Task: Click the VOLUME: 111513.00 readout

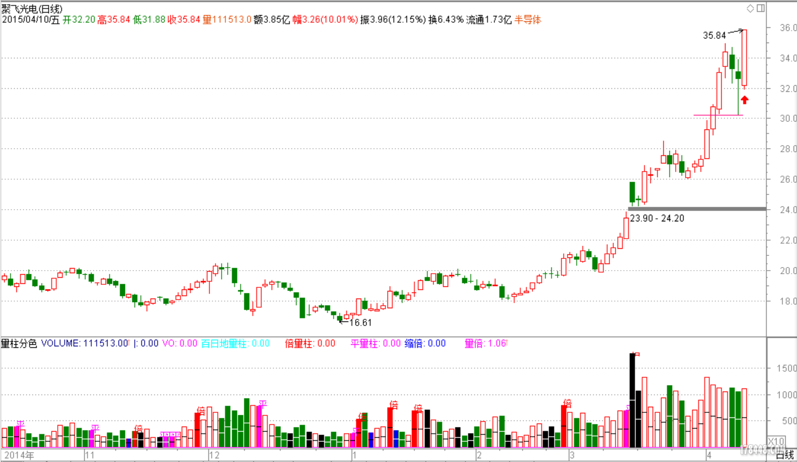Action: click(85, 344)
